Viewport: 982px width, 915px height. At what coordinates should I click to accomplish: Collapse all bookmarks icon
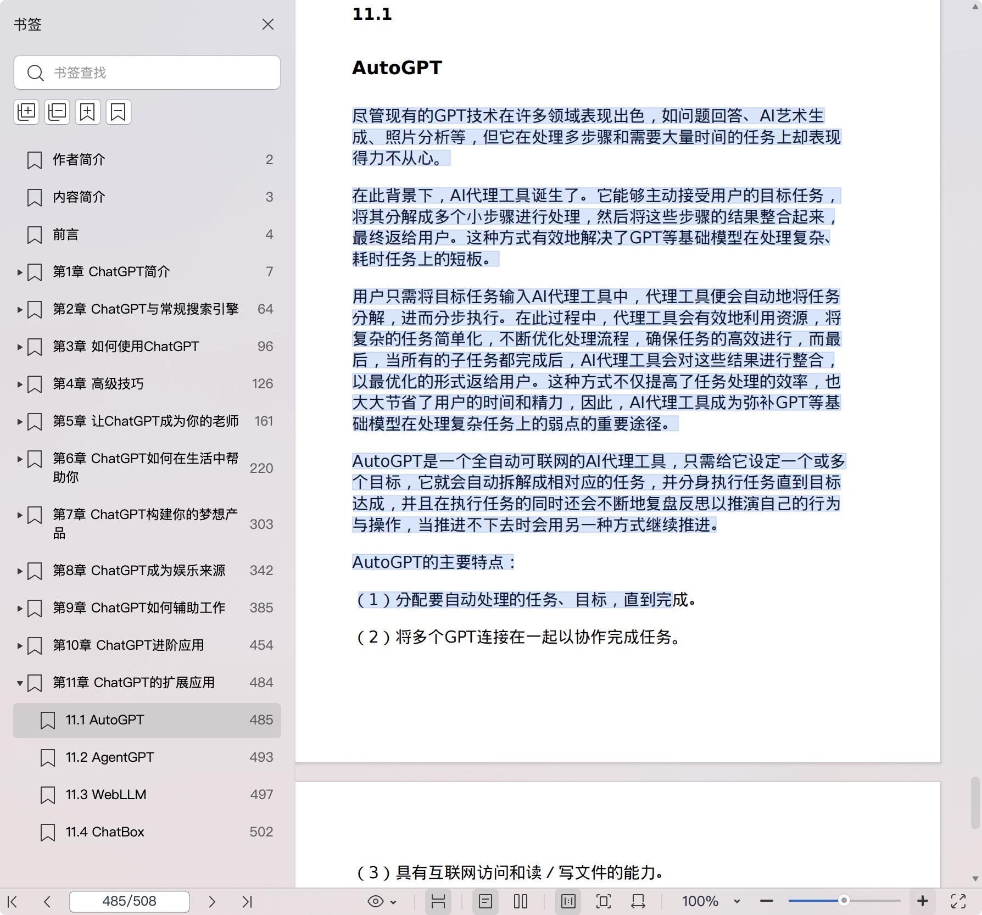[x=57, y=112]
